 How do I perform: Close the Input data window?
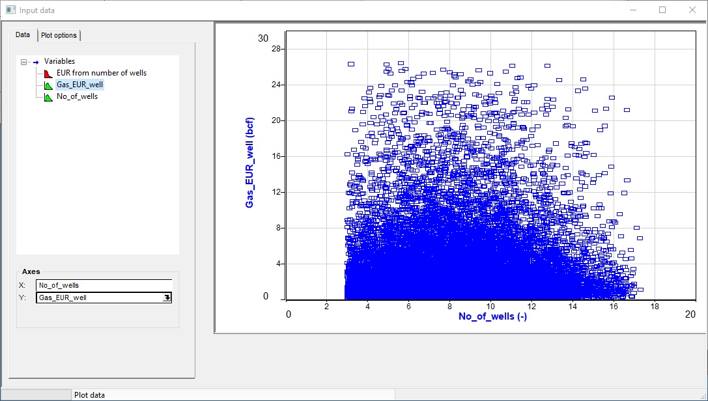click(692, 10)
